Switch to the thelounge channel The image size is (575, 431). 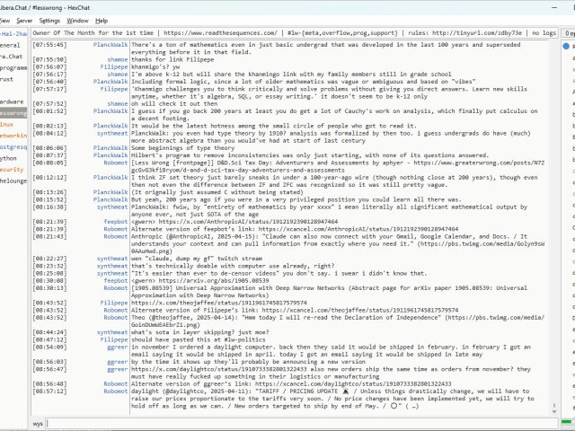pos(13,180)
